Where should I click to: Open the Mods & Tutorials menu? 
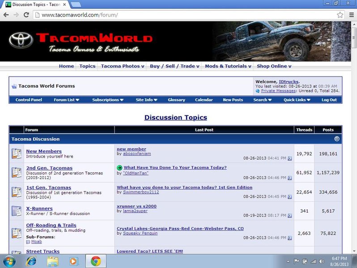(x=228, y=66)
